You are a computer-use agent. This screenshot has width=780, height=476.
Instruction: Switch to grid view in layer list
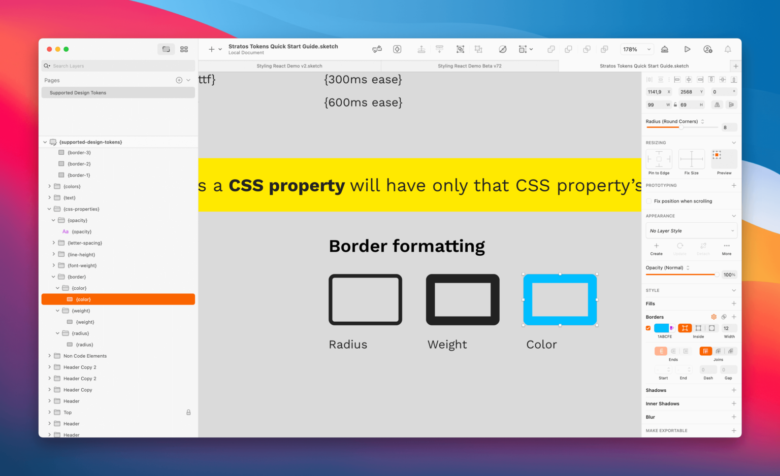click(184, 49)
